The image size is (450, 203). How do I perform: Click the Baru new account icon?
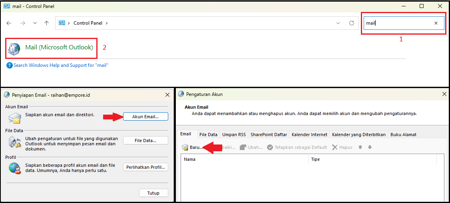tap(185, 147)
